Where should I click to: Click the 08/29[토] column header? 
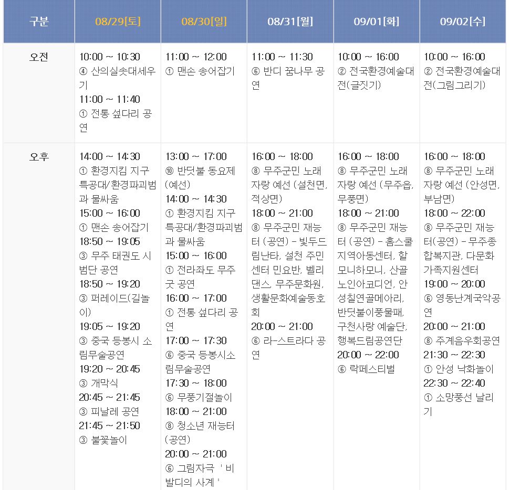[118, 22]
